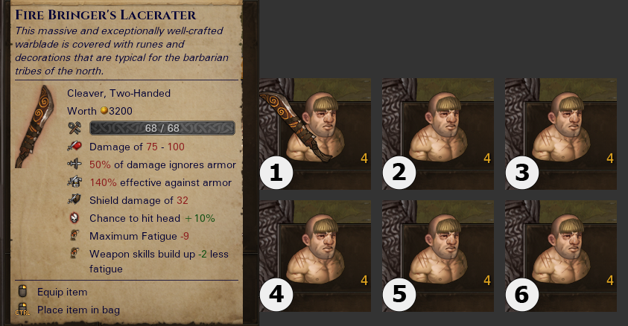Viewport: 628px width, 326px height.
Task: Select the brother portrait numbered 2
Action: point(438,134)
